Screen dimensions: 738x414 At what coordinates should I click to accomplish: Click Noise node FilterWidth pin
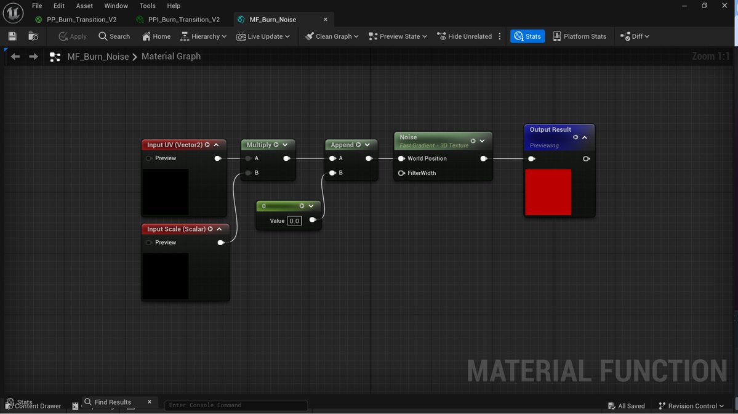401,173
